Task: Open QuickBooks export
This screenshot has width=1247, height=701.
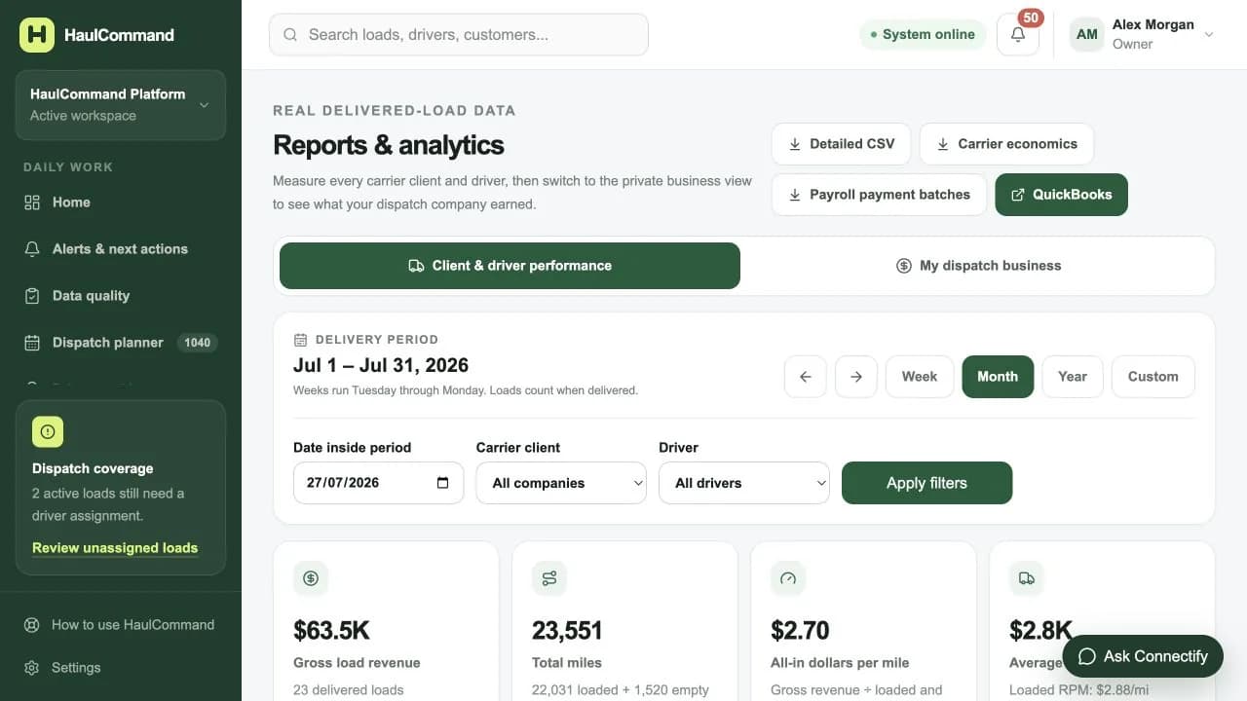Action: (x=1061, y=195)
